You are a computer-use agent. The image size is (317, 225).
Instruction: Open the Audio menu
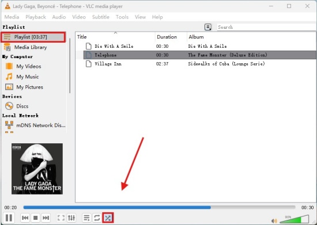pyautogui.click(x=59, y=17)
